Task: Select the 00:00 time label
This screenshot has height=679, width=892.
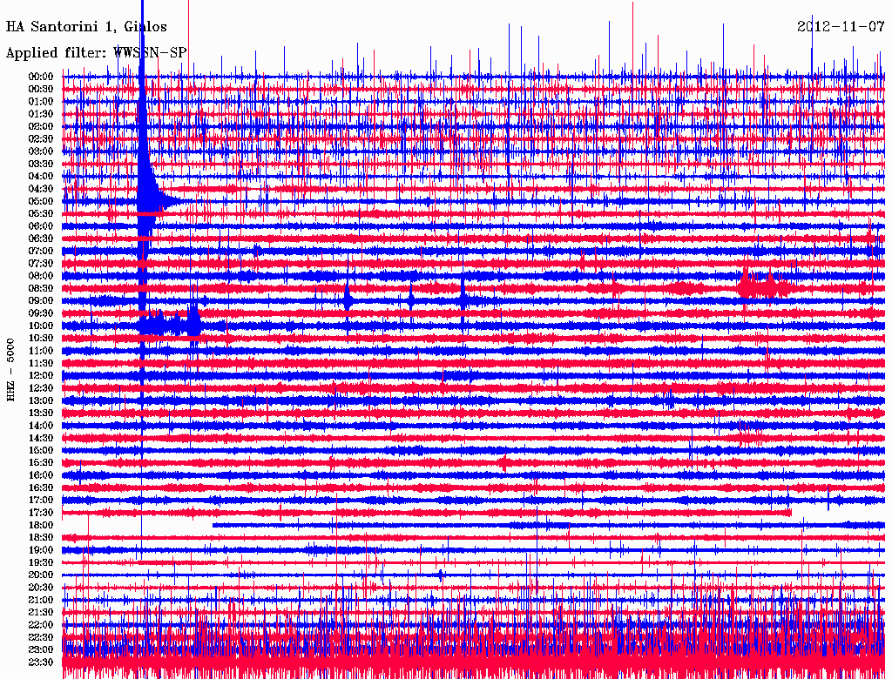Action: click(x=41, y=77)
